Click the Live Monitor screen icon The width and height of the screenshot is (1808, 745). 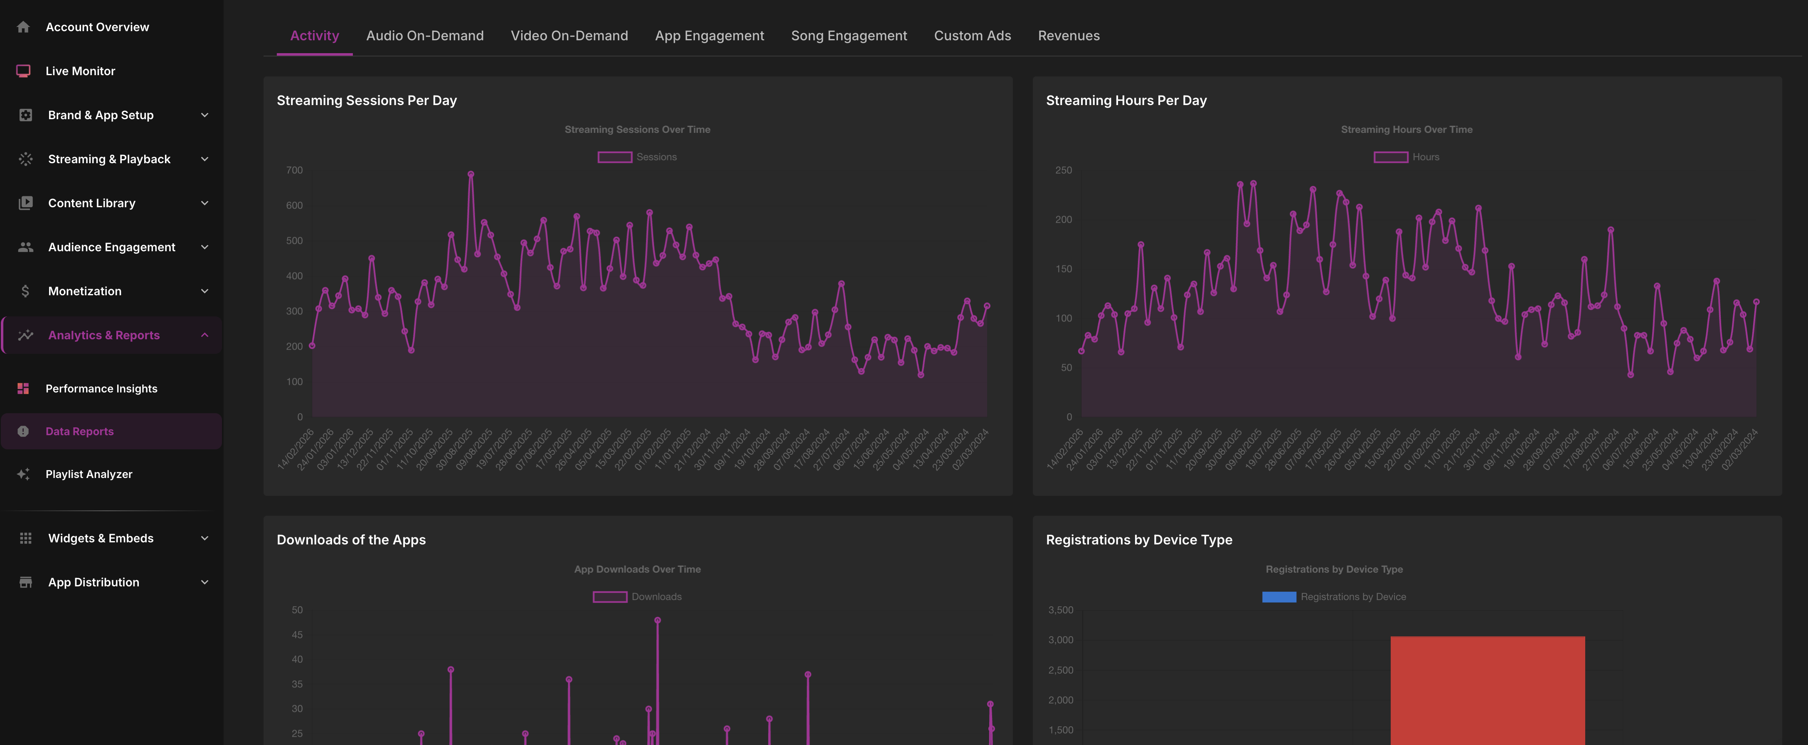(23, 71)
